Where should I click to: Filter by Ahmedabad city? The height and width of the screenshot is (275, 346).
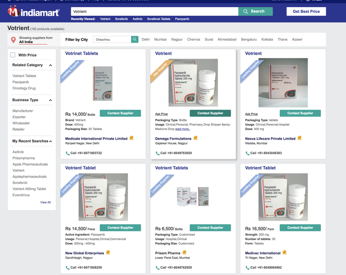[227, 39]
